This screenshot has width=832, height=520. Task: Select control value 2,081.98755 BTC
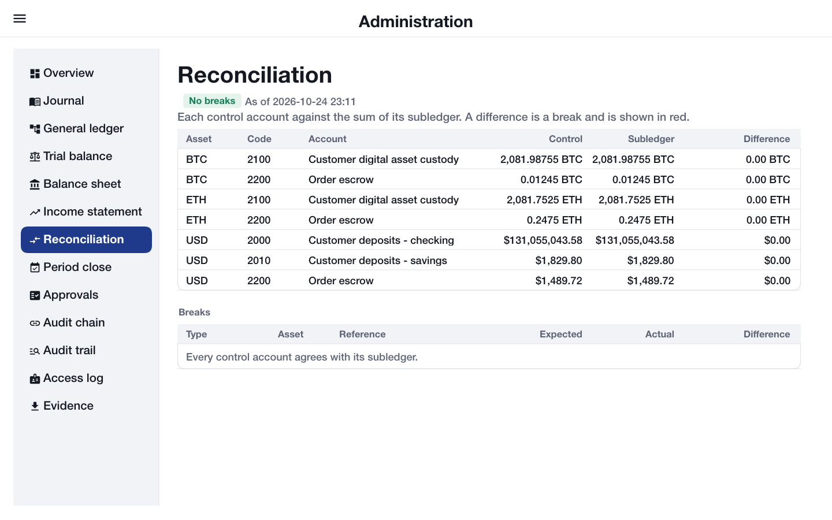point(541,159)
